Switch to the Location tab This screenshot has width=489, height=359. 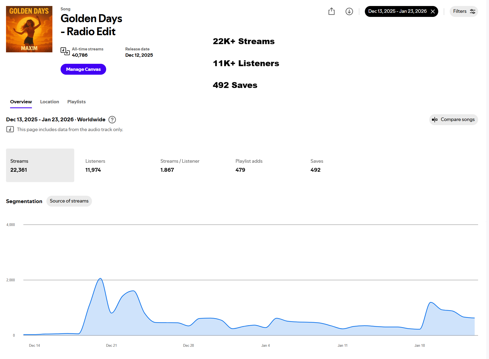(x=49, y=102)
